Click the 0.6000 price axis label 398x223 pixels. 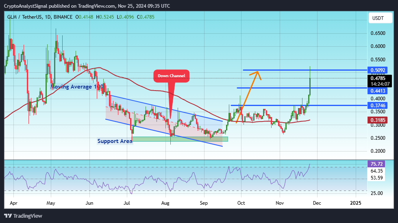click(x=378, y=46)
